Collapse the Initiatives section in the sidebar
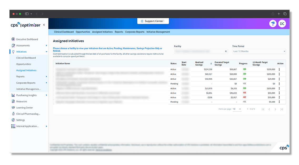Screen dimensions: 299x165 [46, 52]
